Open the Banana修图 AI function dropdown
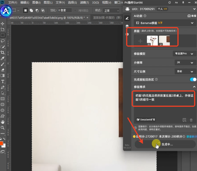 (x=165, y=23)
